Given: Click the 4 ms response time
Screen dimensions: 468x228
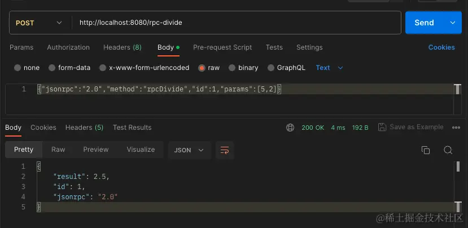Looking at the screenshot, I should 338,128.
